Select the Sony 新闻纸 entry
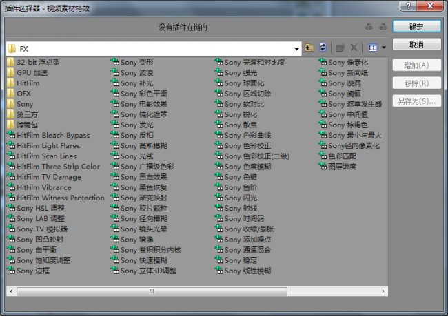 (343, 72)
